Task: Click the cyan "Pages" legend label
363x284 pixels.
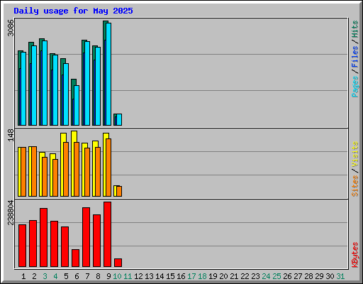Action: tap(355, 87)
